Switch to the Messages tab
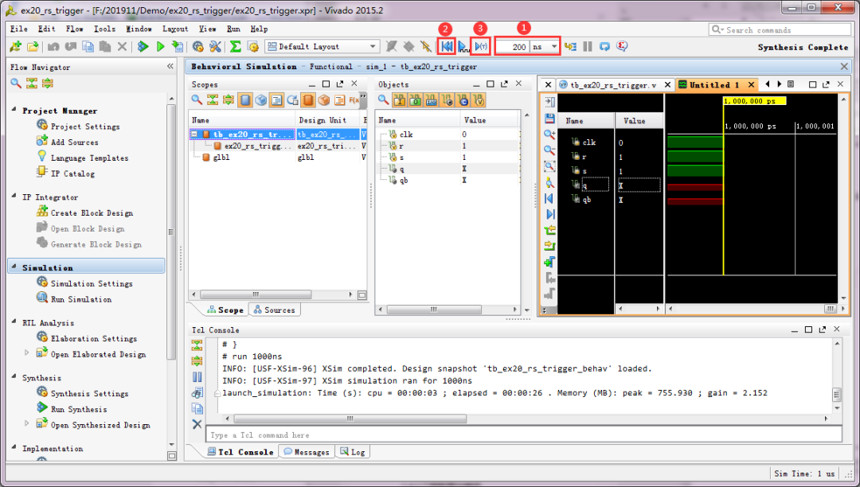This screenshot has width=860, height=487. point(307,452)
